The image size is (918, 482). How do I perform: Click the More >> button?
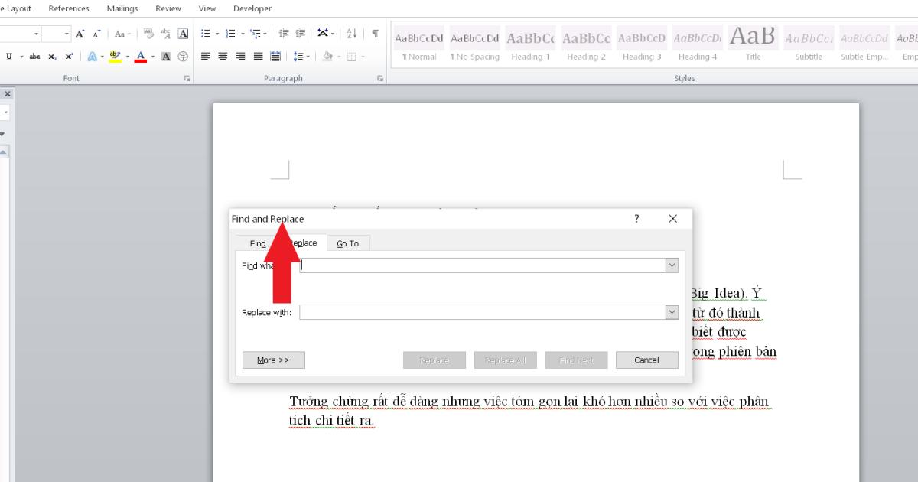click(x=274, y=360)
